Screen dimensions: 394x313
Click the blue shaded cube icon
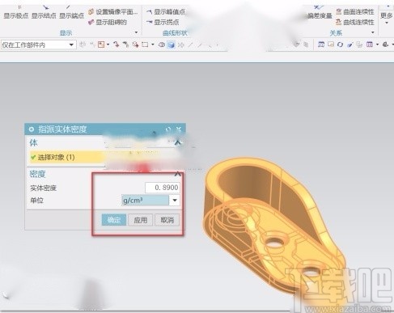coord(171,44)
